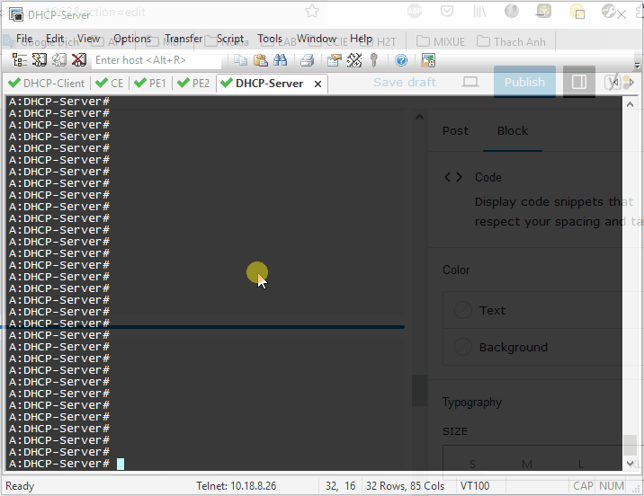
Task: Click the Copy icon in toolbar
Action: pyautogui.click(x=241, y=60)
